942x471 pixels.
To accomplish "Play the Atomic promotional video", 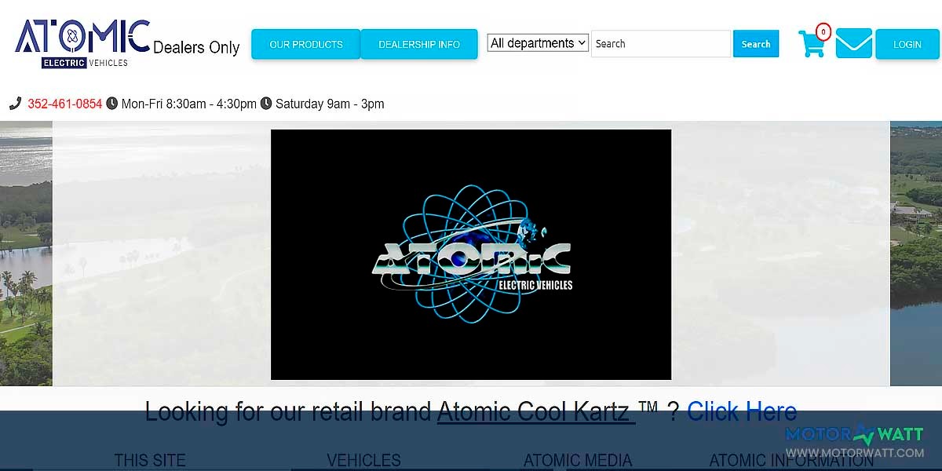I will tap(470, 254).
